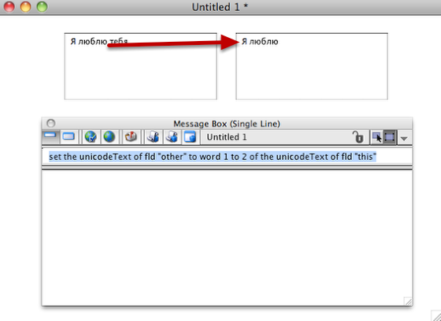Switch to single line message mode
Viewport: 441px width, 321px height.
(50, 137)
